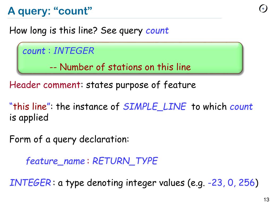Click the blue 'SIMPLE_LINE' class name
The image size is (272, 204).
[x=155, y=107]
